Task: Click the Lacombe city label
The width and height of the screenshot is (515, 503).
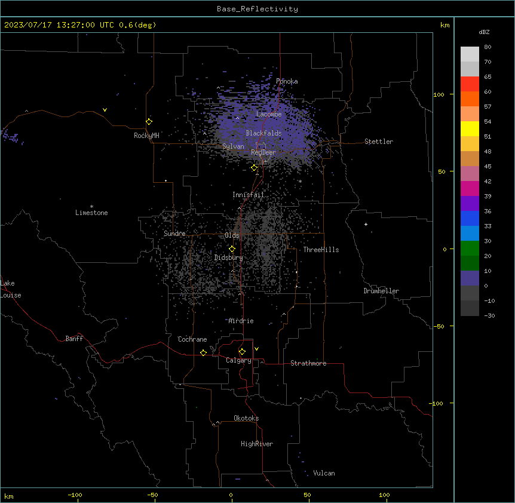Action: [269, 114]
